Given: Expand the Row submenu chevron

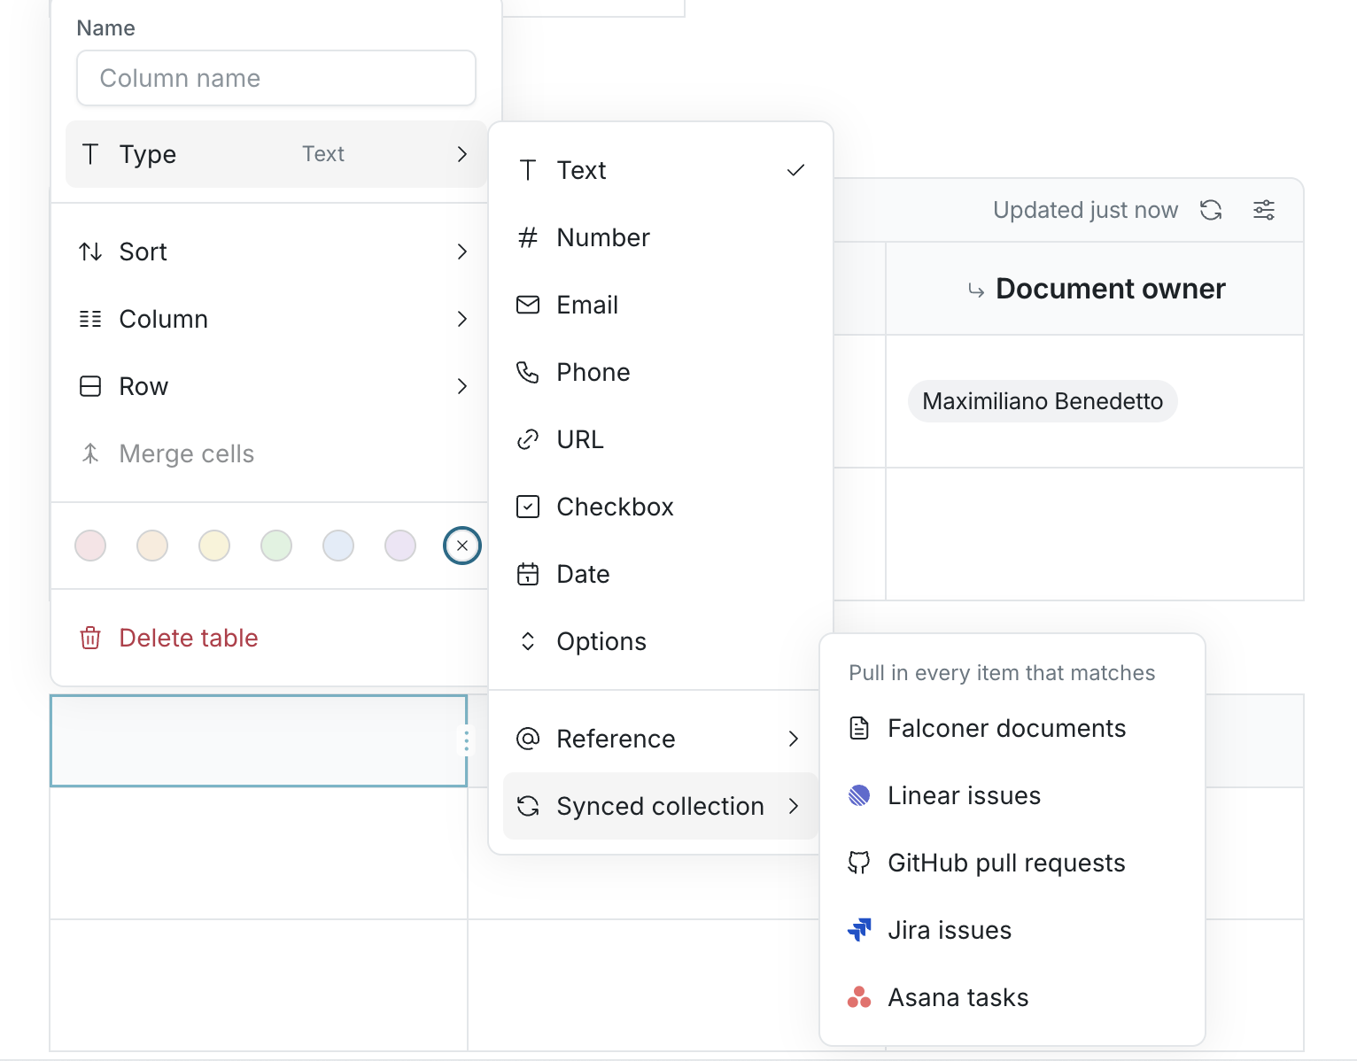Looking at the screenshot, I should [461, 386].
